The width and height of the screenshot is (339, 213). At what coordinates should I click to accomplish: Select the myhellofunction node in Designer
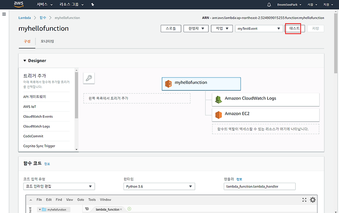tap(202, 84)
